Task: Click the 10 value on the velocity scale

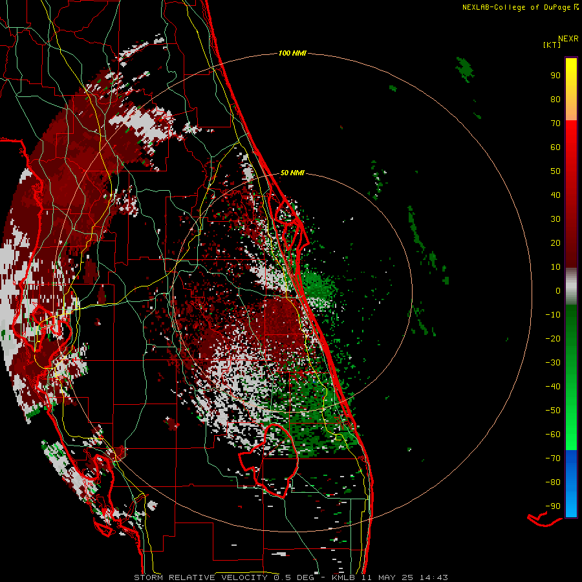Action: (x=555, y=267)
